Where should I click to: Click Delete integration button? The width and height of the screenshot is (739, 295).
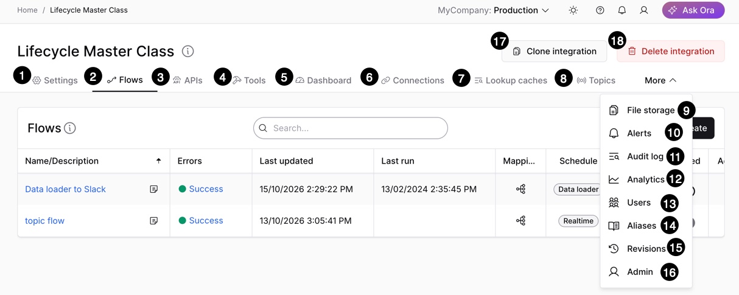click(x=671, y=51)
